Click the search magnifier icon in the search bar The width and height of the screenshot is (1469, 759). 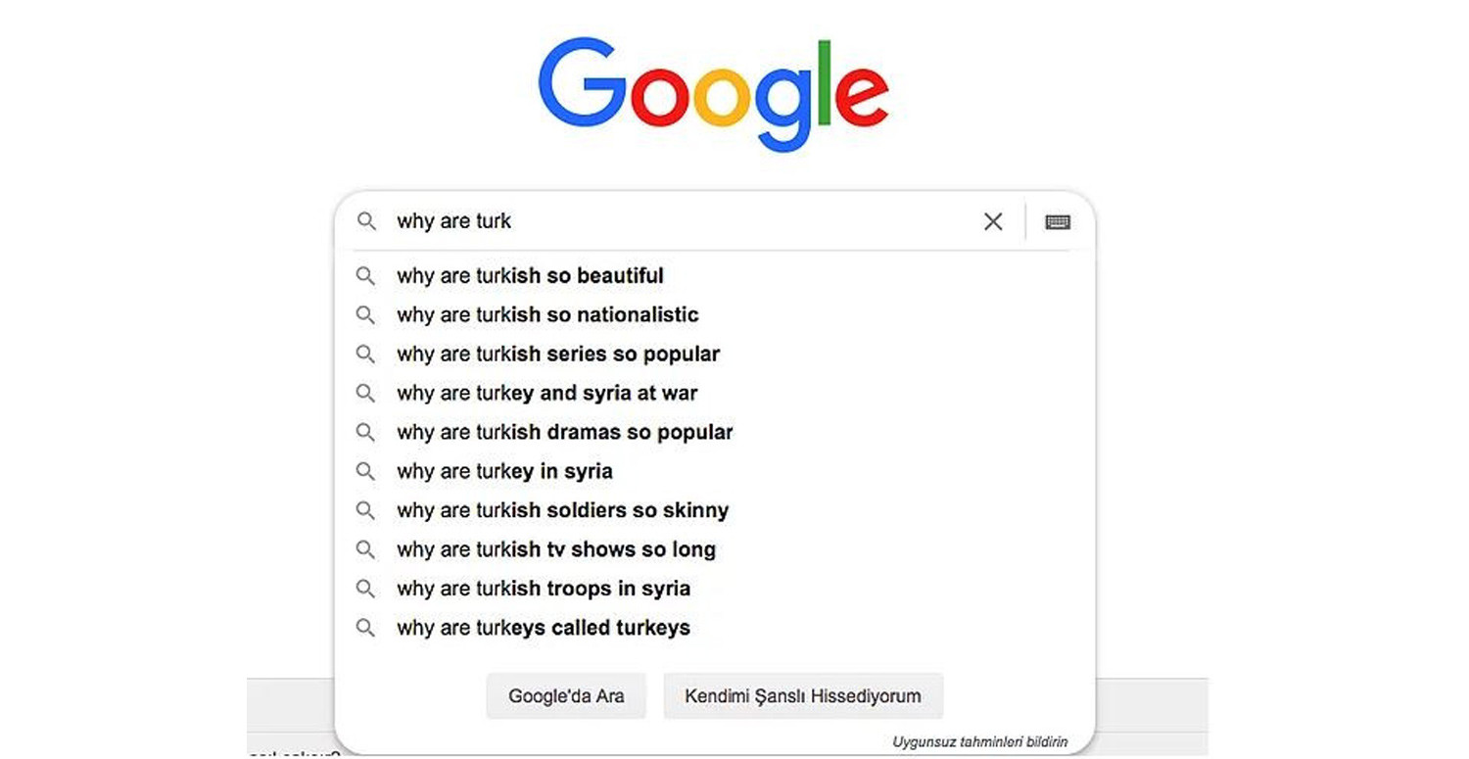366,221
